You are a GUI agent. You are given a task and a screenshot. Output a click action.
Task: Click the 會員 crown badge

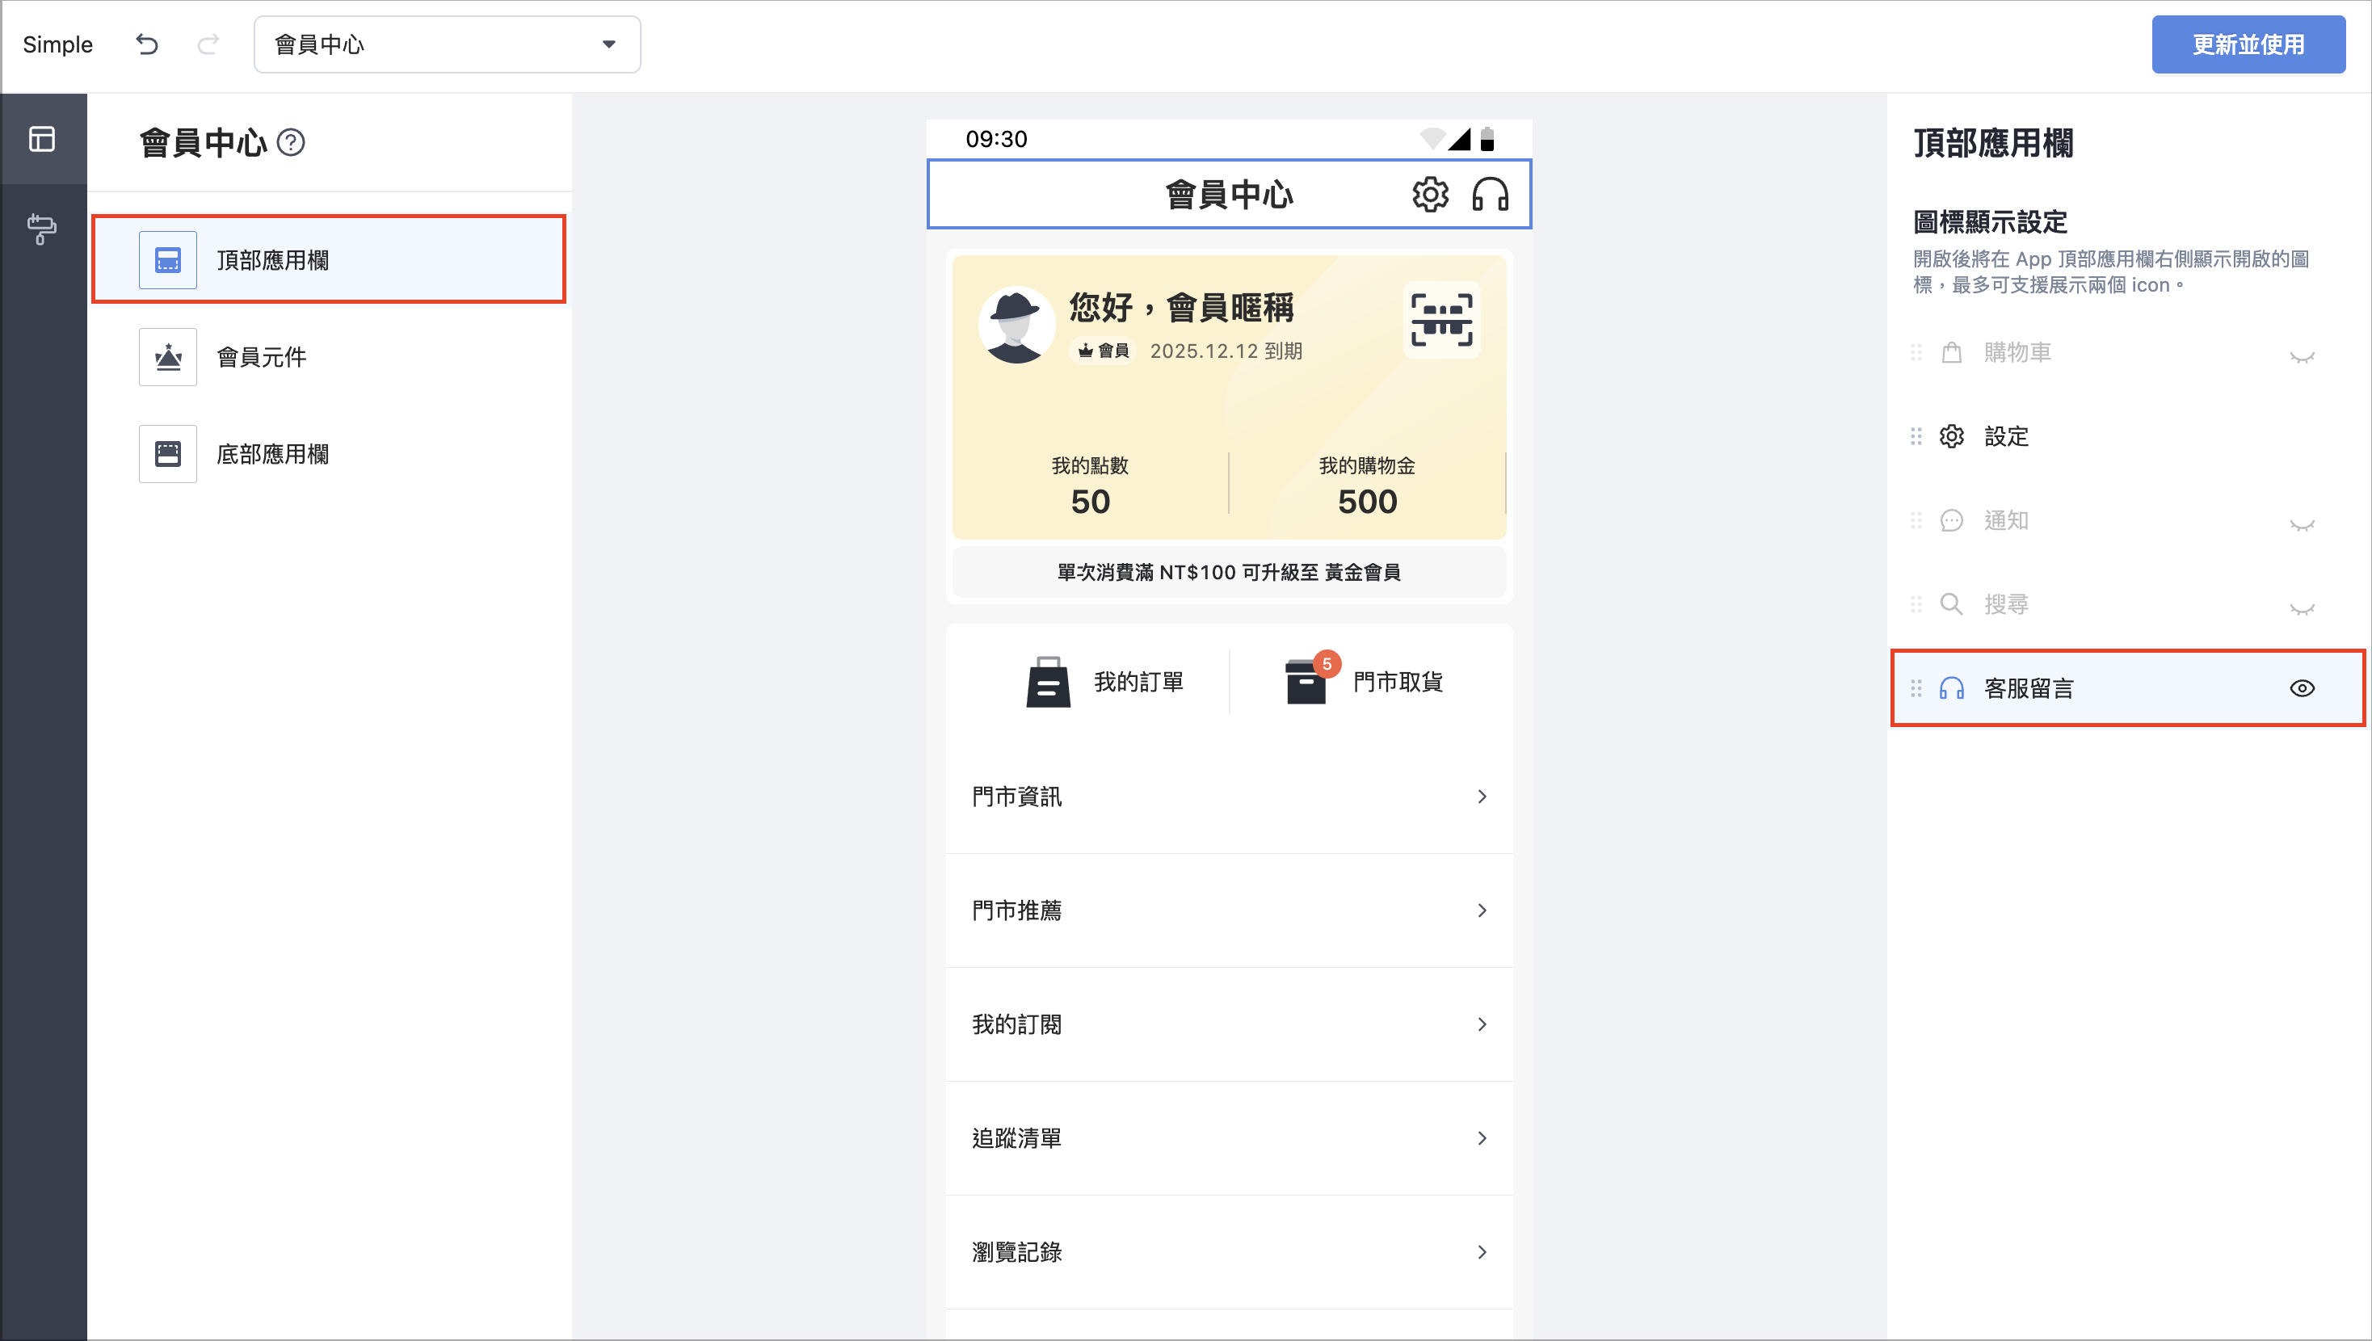point(1103,351)
